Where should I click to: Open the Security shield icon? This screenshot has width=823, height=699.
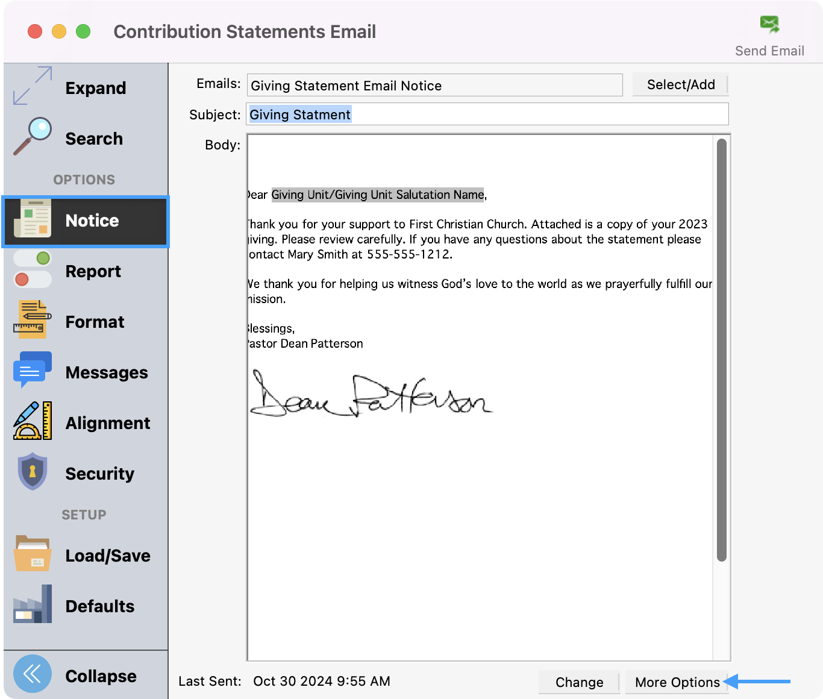click(x=33, y=472)
